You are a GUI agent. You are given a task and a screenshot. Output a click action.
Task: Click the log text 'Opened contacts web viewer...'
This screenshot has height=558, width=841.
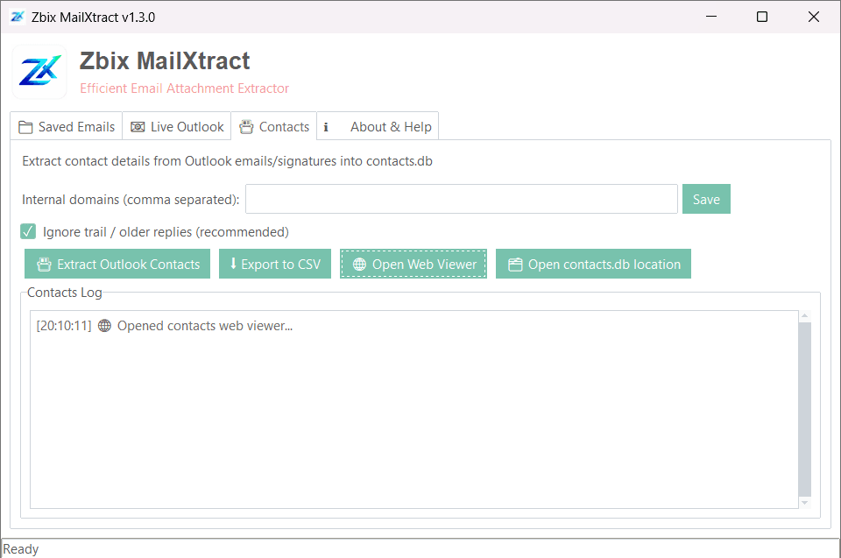pyautogui.click(x=205, y=326)
